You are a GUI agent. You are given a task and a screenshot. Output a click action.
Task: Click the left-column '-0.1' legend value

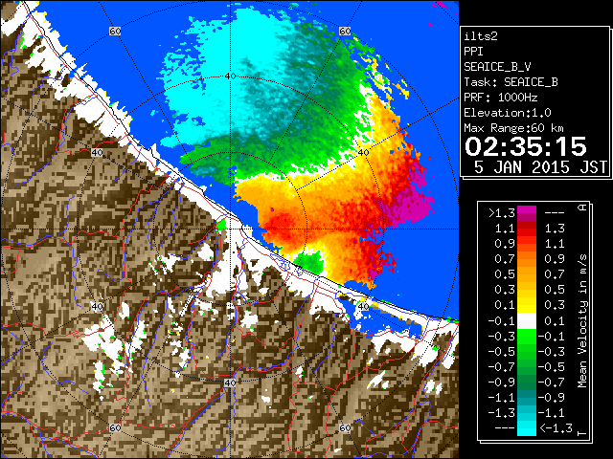(502, 321)
